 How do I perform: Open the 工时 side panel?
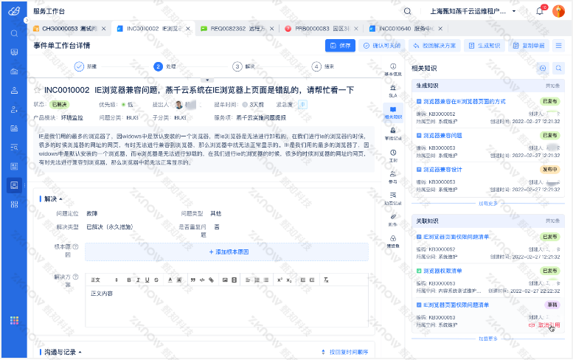(x=393, y=156)
